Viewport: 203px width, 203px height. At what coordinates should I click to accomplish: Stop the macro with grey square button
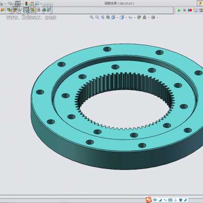point(184,10)
